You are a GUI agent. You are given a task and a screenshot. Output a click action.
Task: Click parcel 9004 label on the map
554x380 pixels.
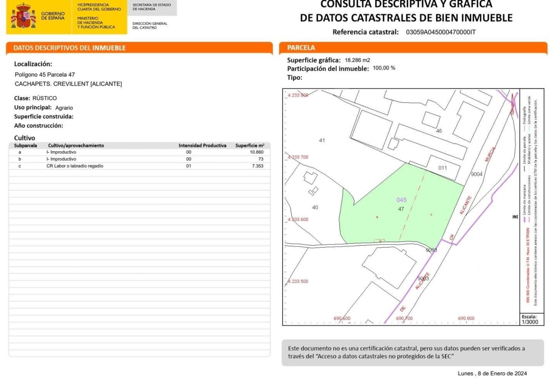point(476,174)
